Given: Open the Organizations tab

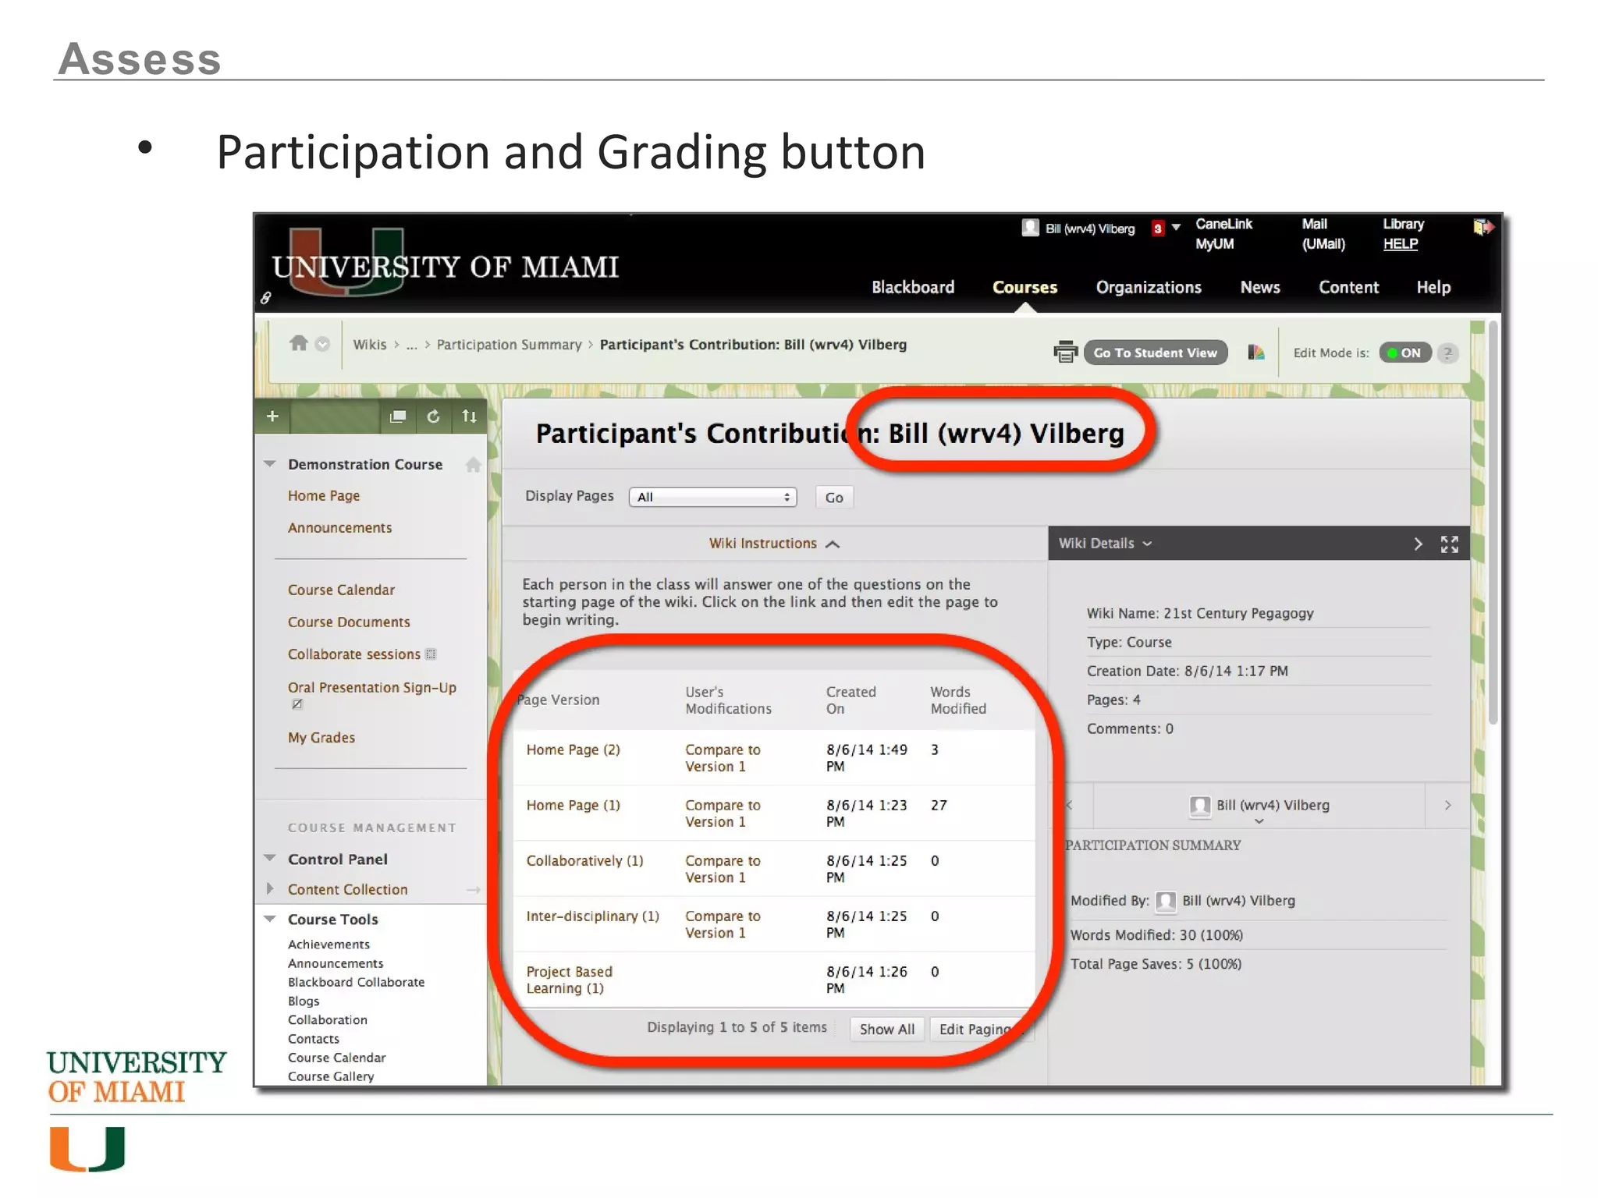Looking at the screenshot, I should coord(1149,287).
